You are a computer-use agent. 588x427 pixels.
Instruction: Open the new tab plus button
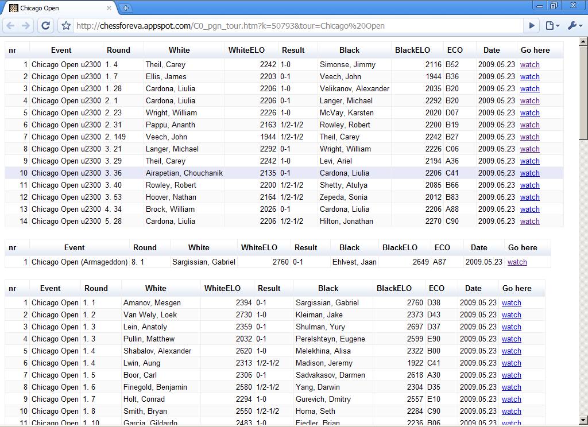[x=126, y=8]
